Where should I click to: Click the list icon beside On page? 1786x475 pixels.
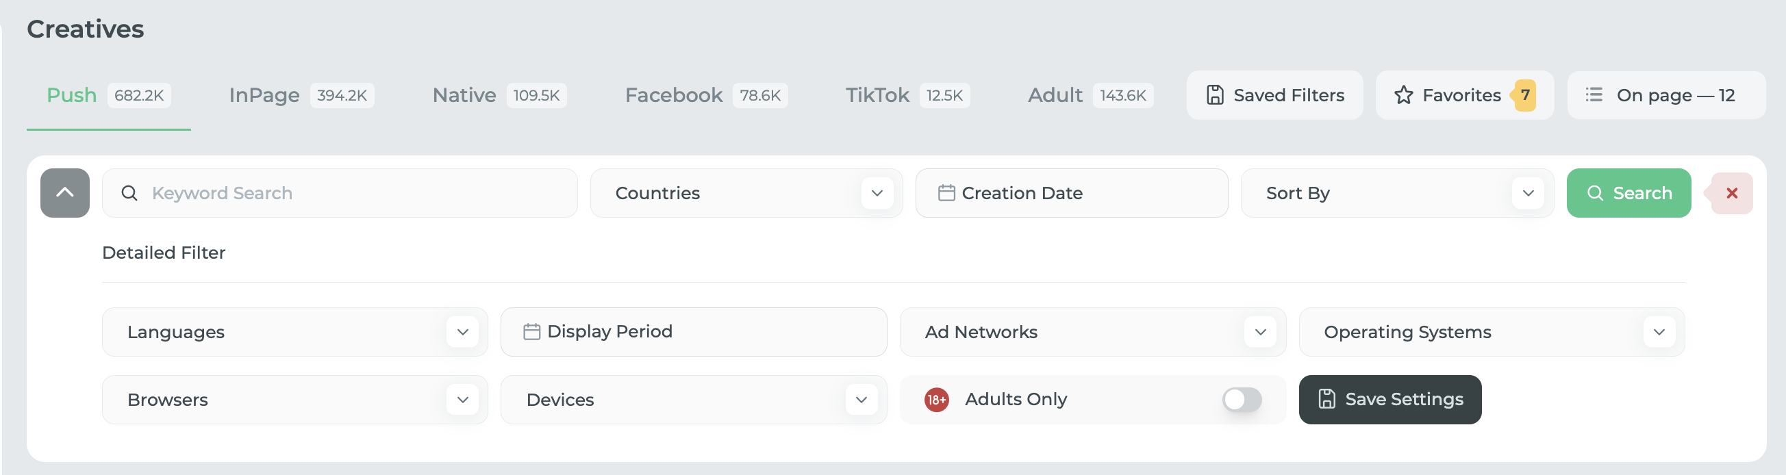pyautogui.click(x=1594, y=95)
